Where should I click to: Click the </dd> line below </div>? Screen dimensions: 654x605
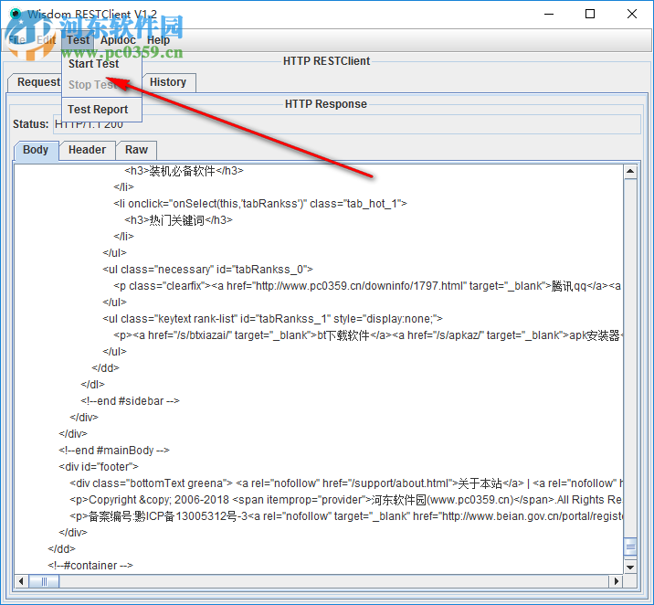point(61,548)
